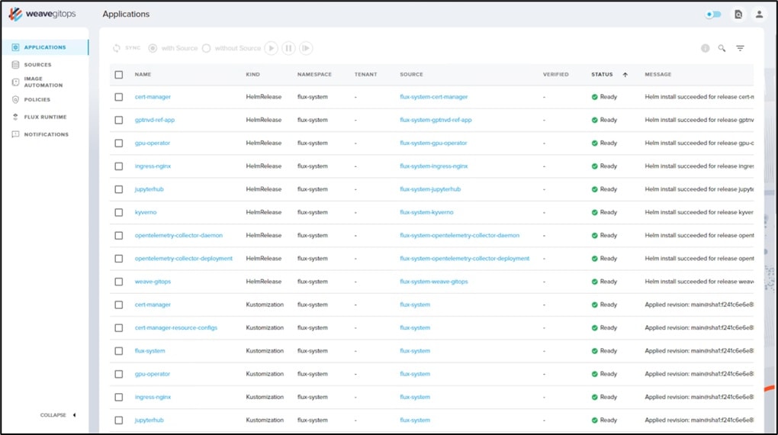Click the Weave GitOps logo
Screen dimensions: 778x435
coord(42,14)
